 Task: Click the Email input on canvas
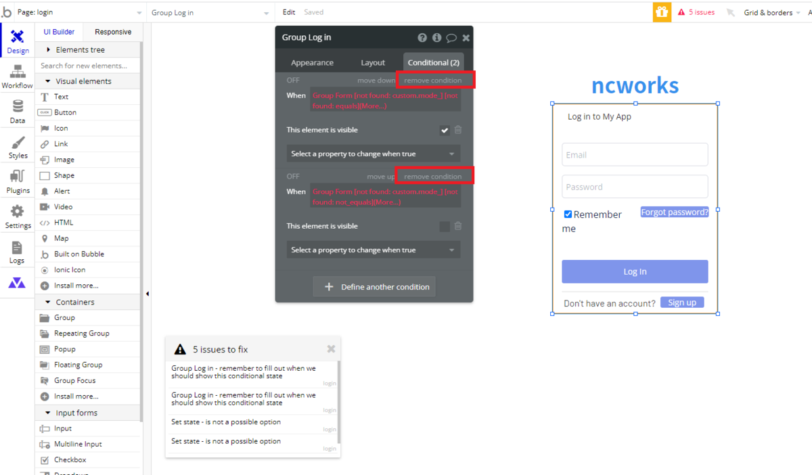point(635,154)
